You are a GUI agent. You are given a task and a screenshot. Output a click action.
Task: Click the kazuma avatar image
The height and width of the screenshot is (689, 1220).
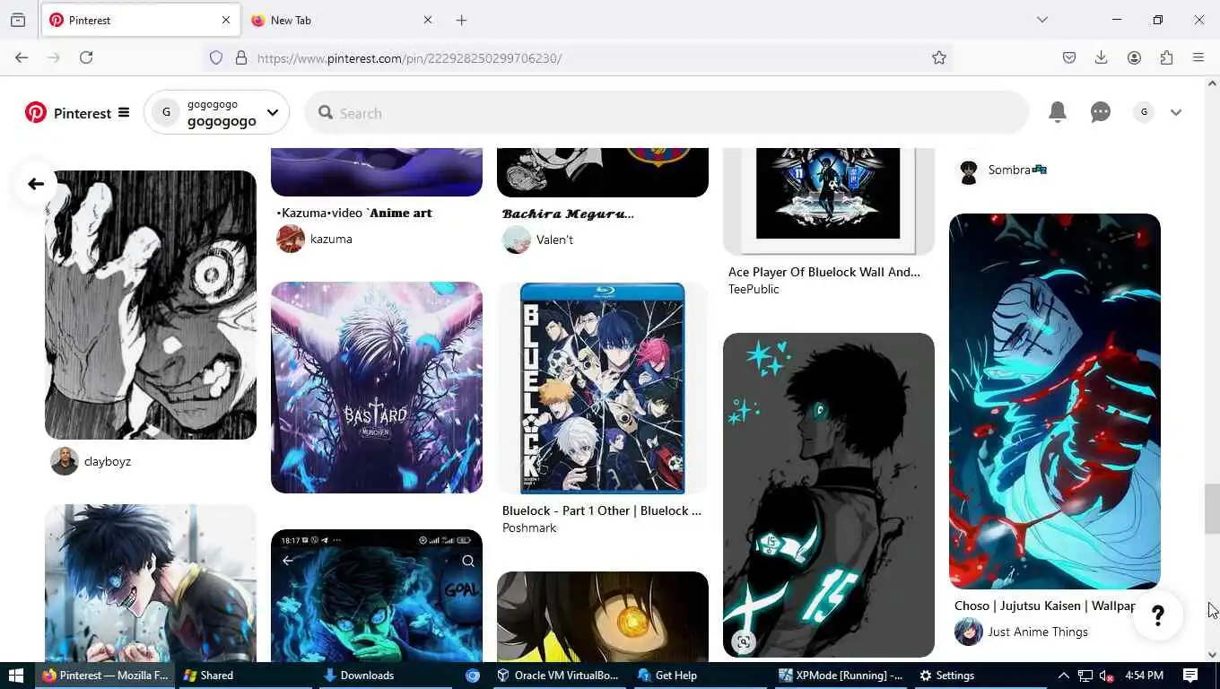291,239
